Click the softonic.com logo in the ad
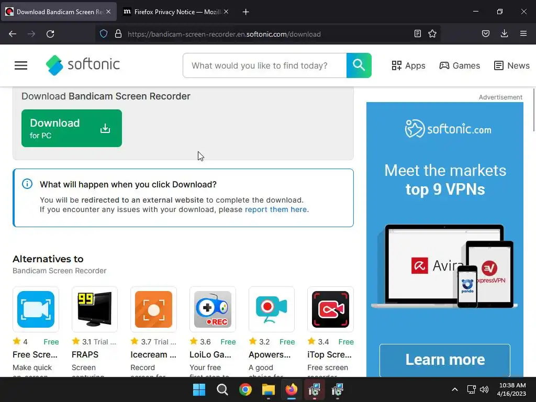 click(448, 129)
